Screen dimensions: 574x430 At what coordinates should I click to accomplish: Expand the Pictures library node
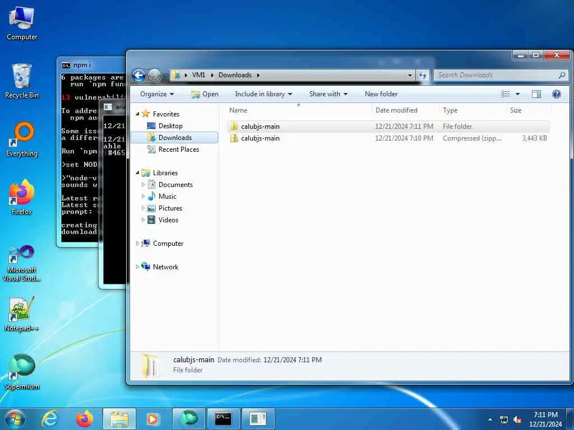tap(143, 208)
